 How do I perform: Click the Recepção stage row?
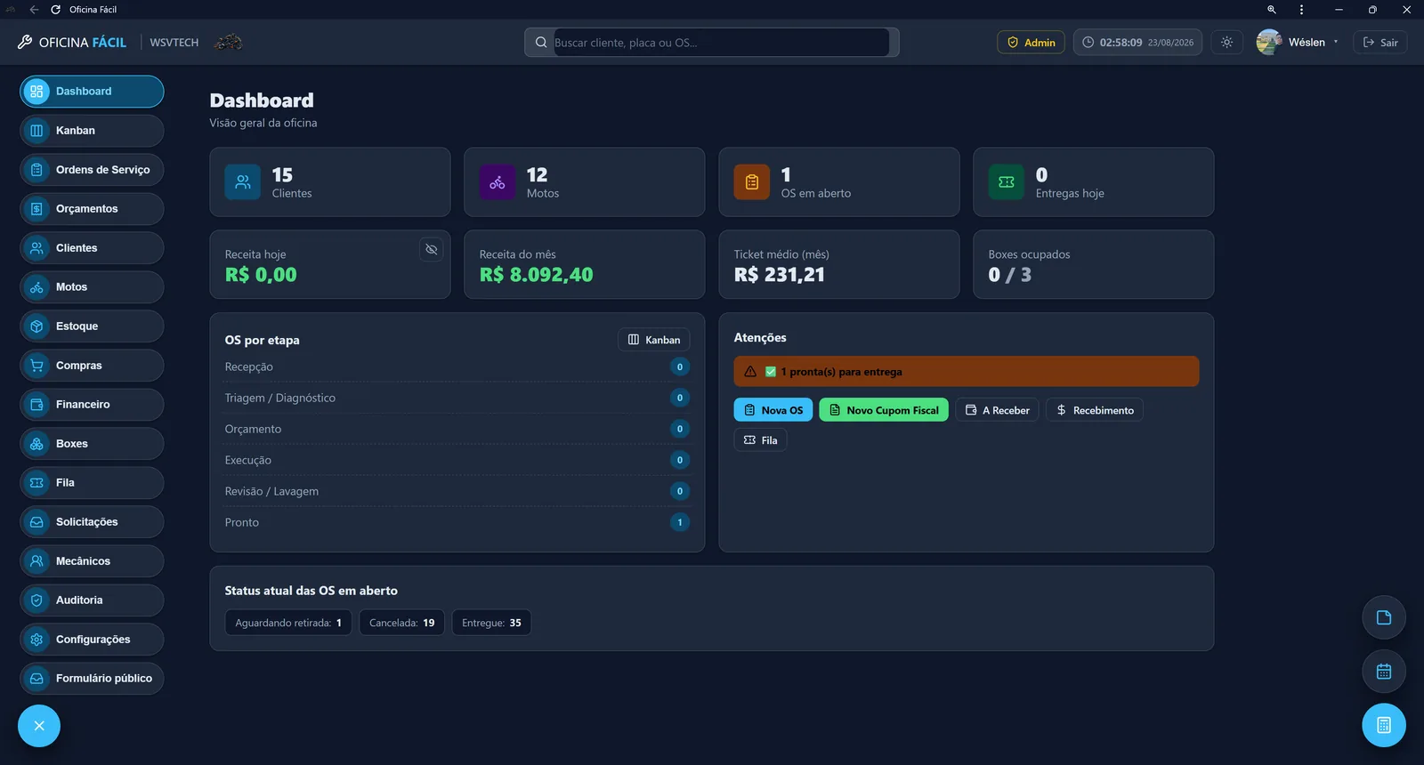457,367
